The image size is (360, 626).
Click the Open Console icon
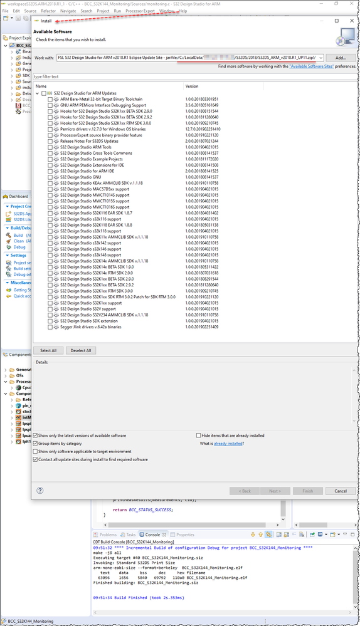coord(332,534)
